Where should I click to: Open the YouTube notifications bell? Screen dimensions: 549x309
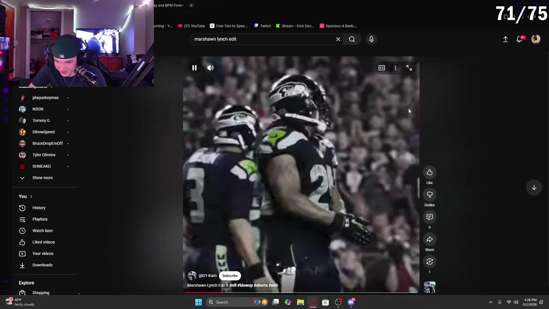519,39
